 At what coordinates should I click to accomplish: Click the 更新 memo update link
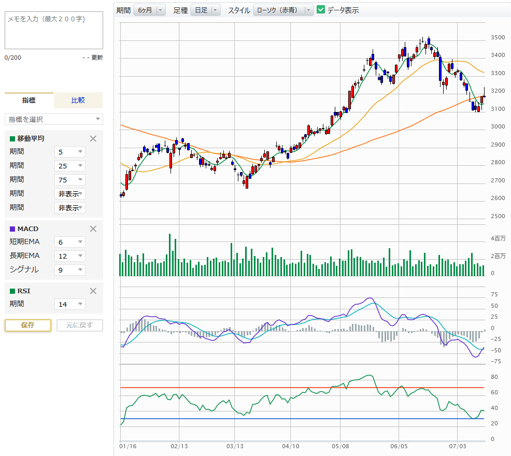pos(97,58)
